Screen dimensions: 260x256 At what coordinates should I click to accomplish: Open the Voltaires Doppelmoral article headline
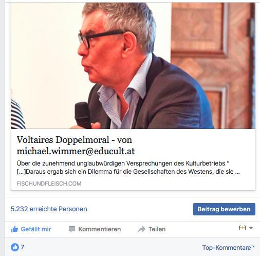point(75,140)
